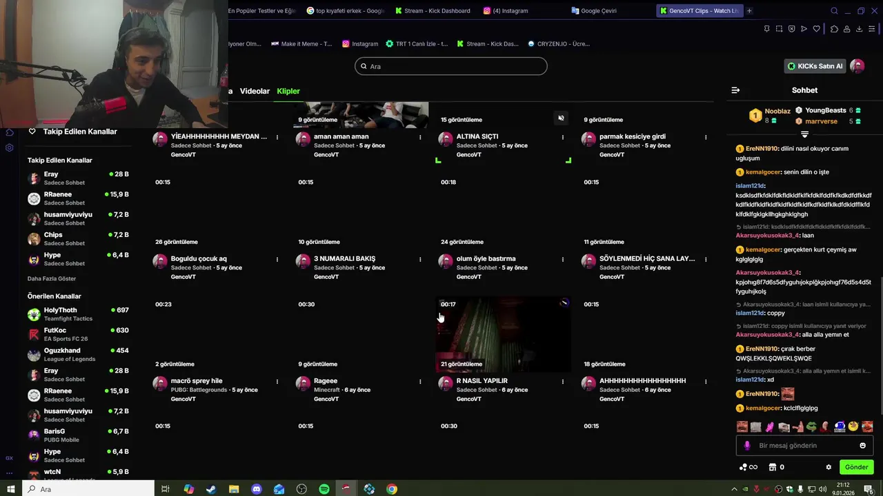Open the macrö sprey hile clip title
883x496 pixels.
pos(197,381)
